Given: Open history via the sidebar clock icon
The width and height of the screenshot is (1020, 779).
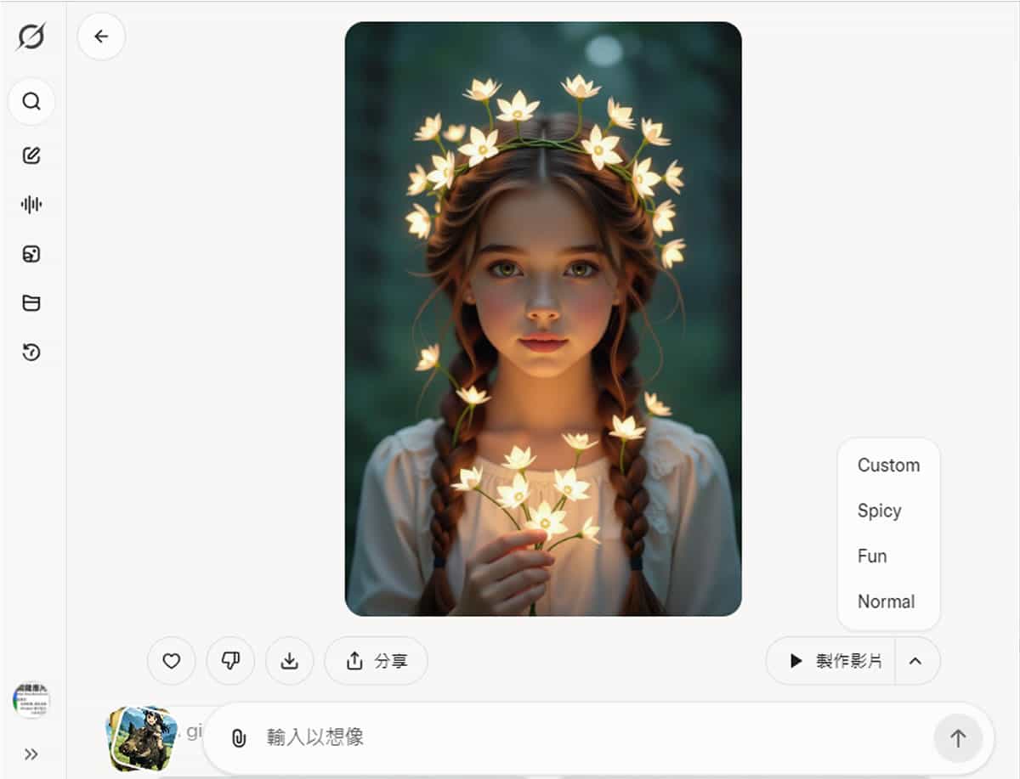Looking at the screenshot, I should point(31,353).
